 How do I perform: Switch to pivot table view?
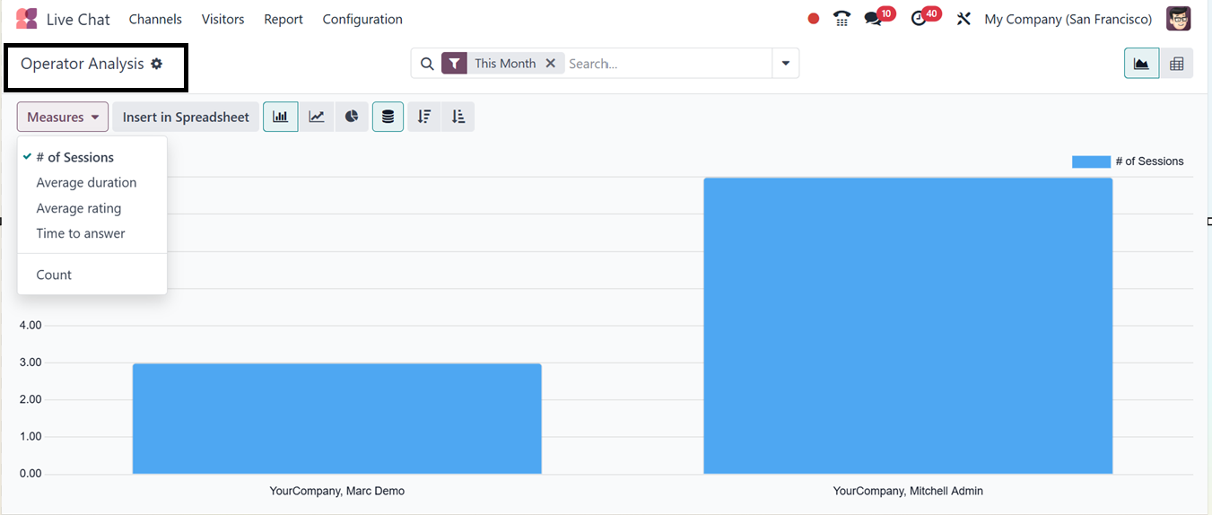(x=1177, y=64)
